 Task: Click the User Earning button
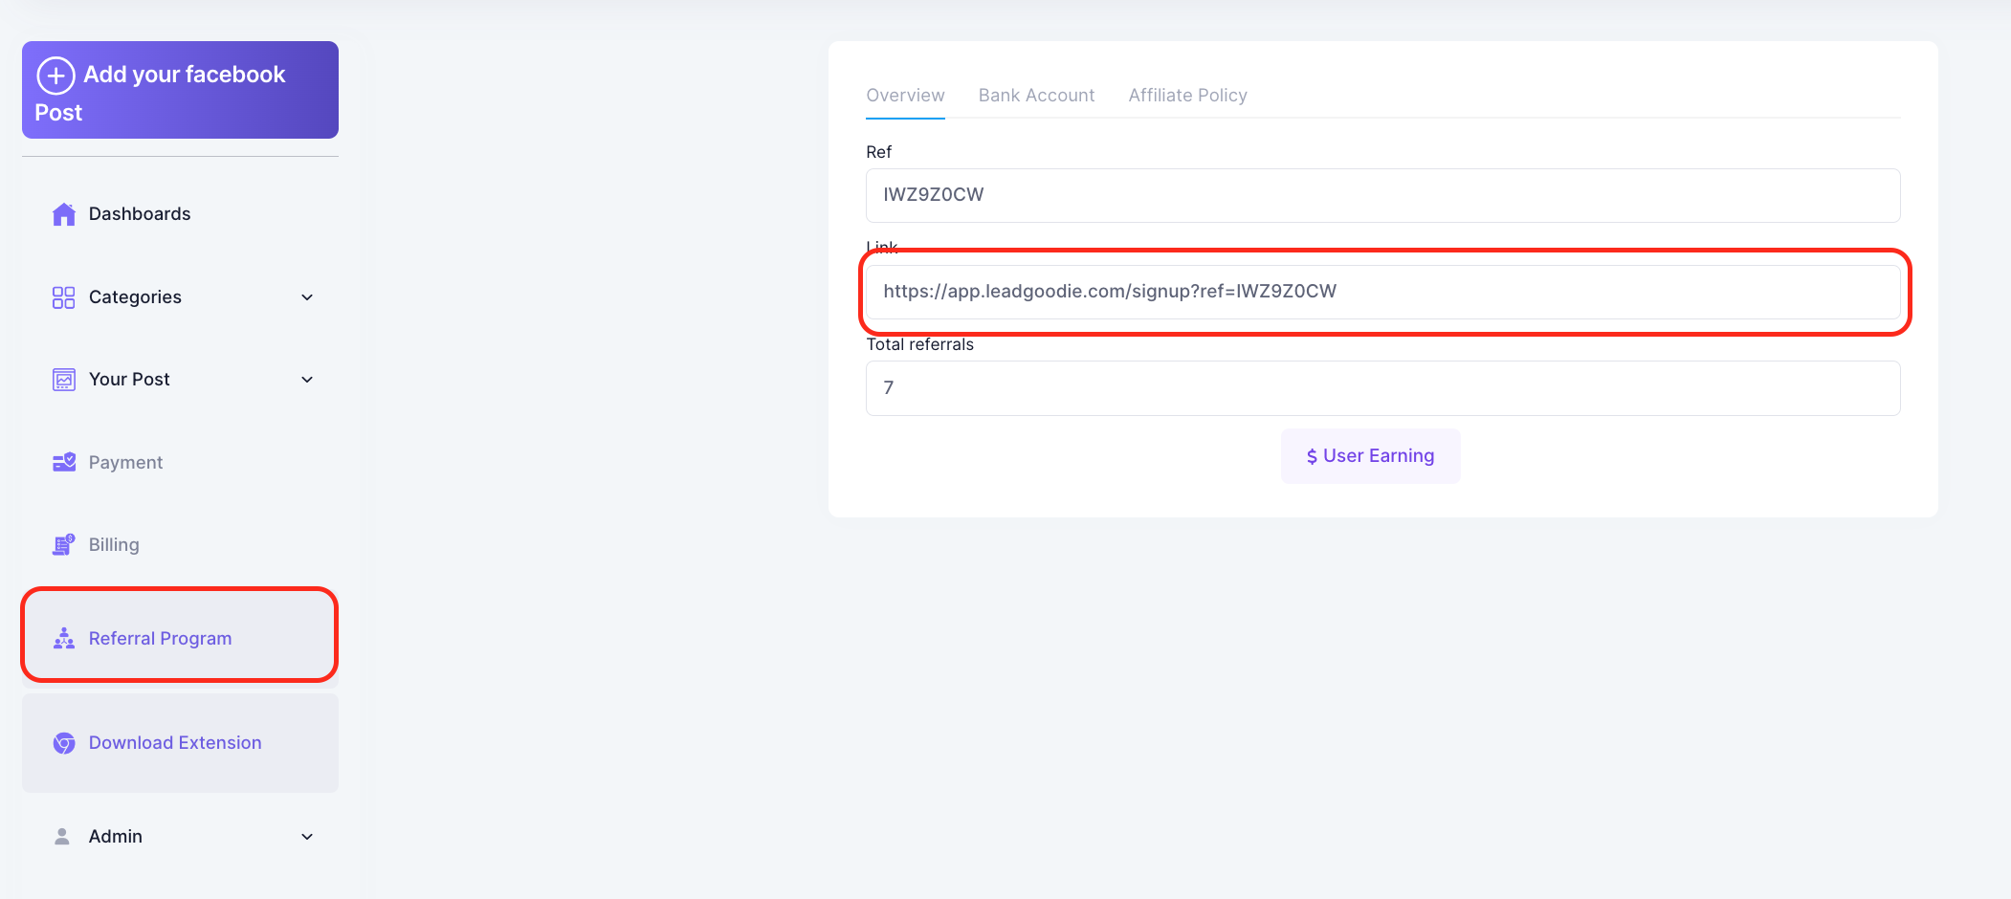click(x=1370, y=456)
